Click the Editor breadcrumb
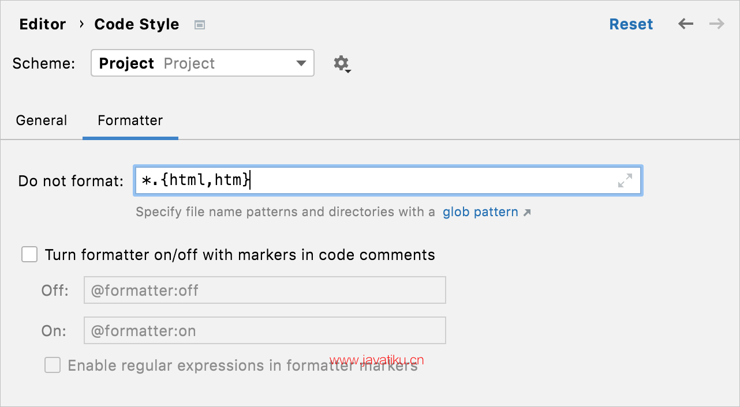This screenshot has width=740, height=407. [x=43, y=24]
